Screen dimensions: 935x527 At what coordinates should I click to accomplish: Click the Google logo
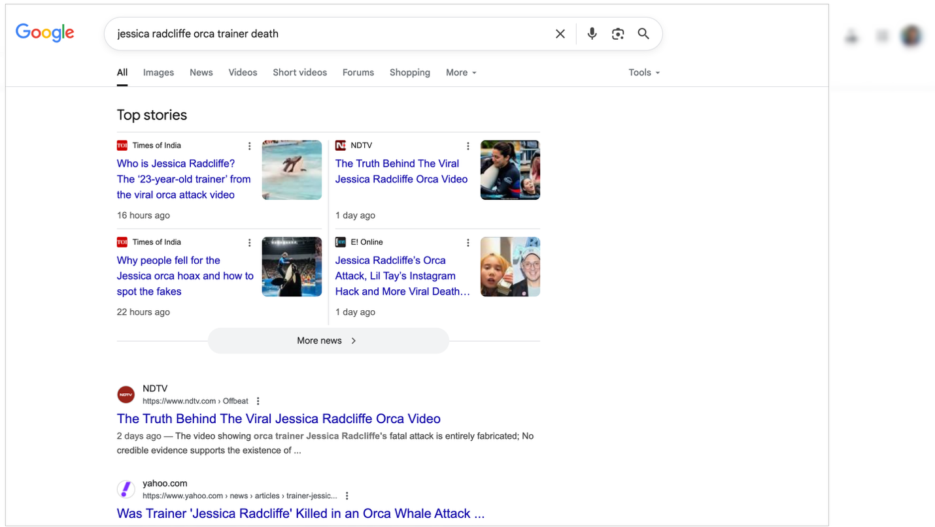pos(45,33)
